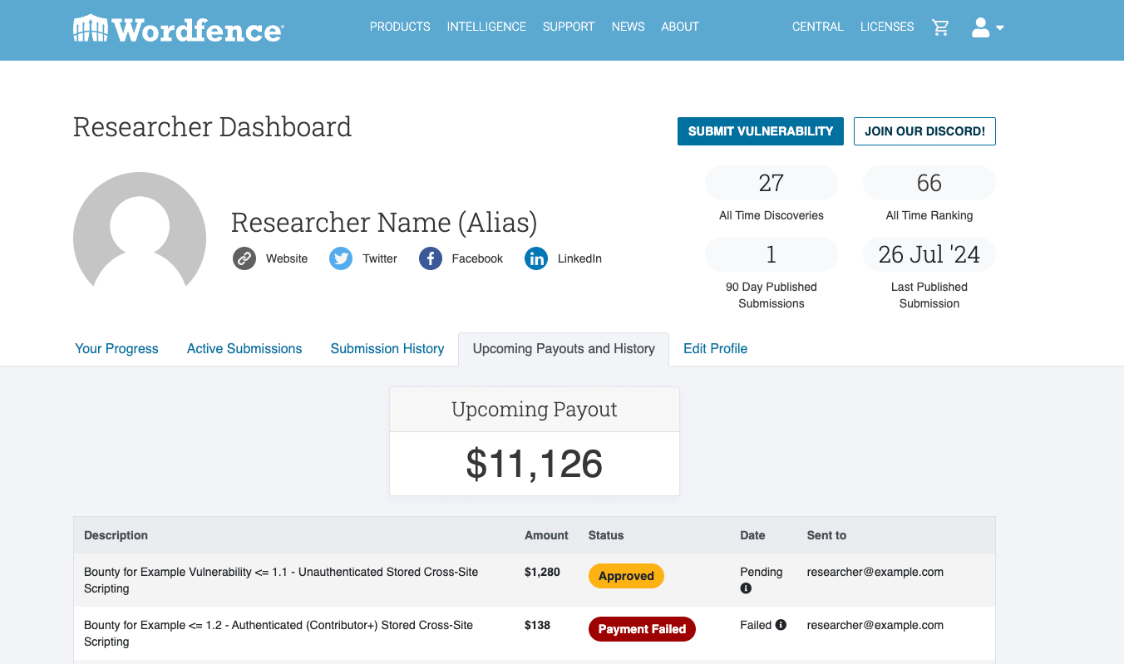
Task: Go to the Licenses link
Action: coord(887,27)
